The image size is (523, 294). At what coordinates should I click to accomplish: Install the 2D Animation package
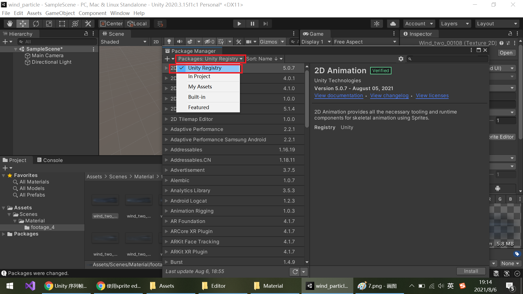click(x=471, y=271)
